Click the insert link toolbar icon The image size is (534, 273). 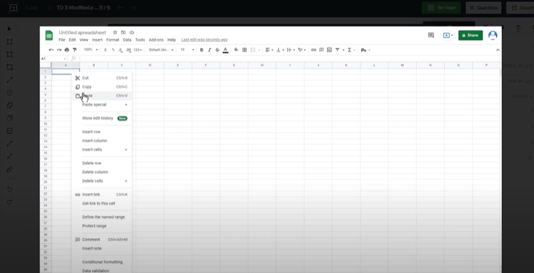pos(313,49)
